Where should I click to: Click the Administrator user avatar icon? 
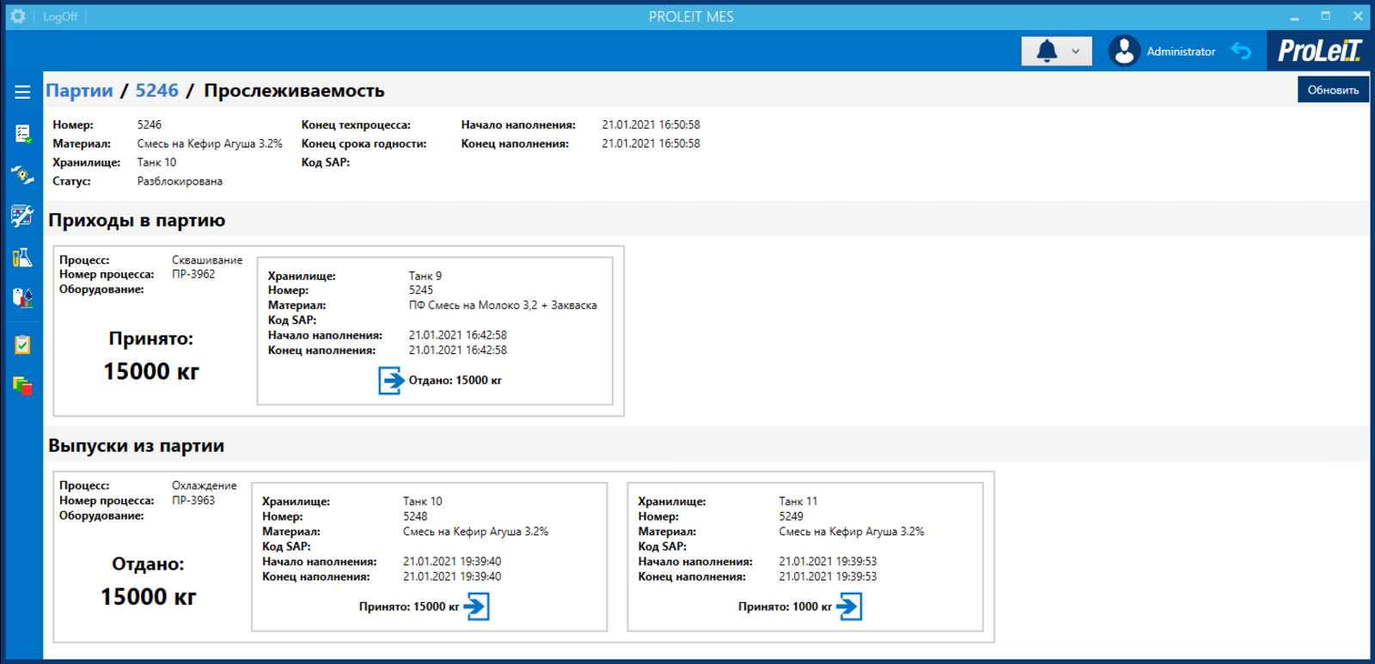pos(1123,51)
